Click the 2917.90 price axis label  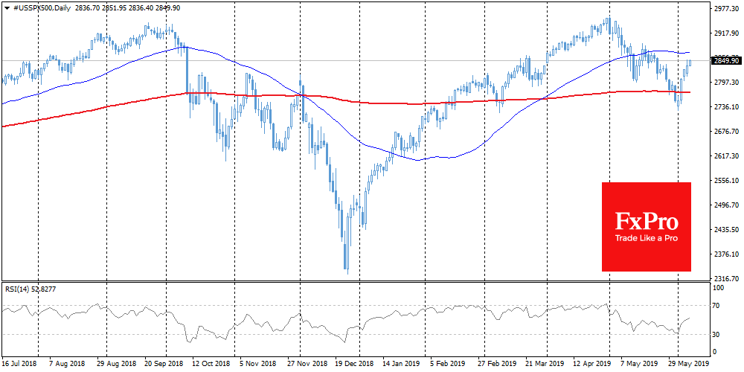click(725, 33)
